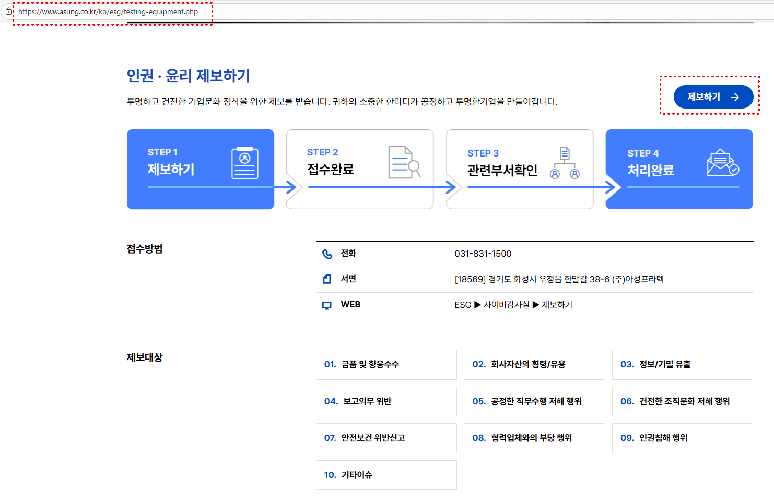Click the document search icon in STEP 2
Viewport: 774px width, 503px height.
tap(404, 162)
